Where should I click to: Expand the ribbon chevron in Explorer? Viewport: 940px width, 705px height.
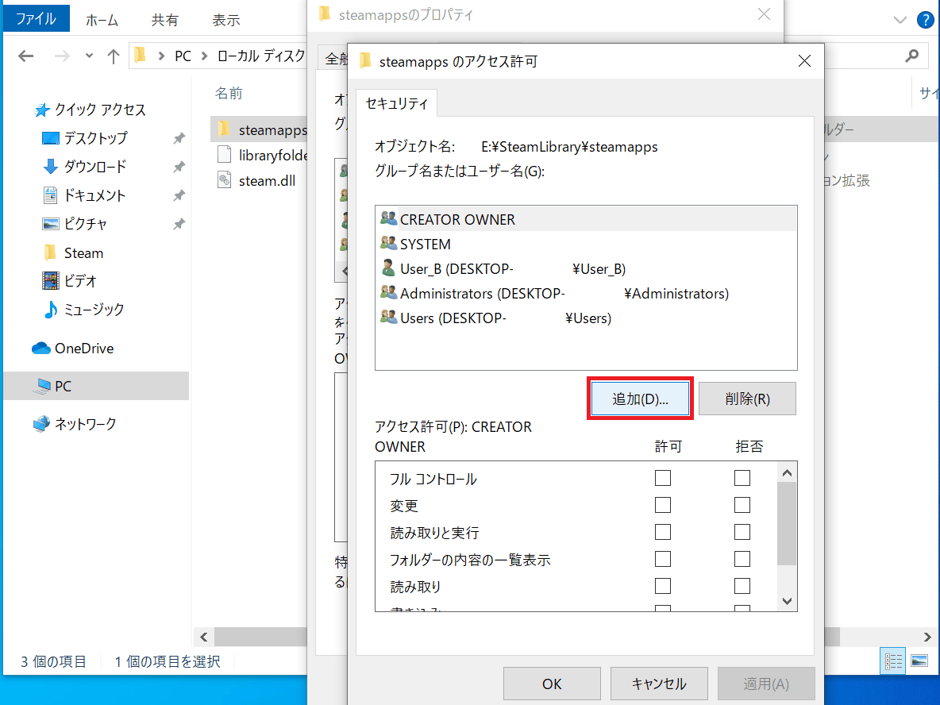pyautogui.click(x=900, y=20)
